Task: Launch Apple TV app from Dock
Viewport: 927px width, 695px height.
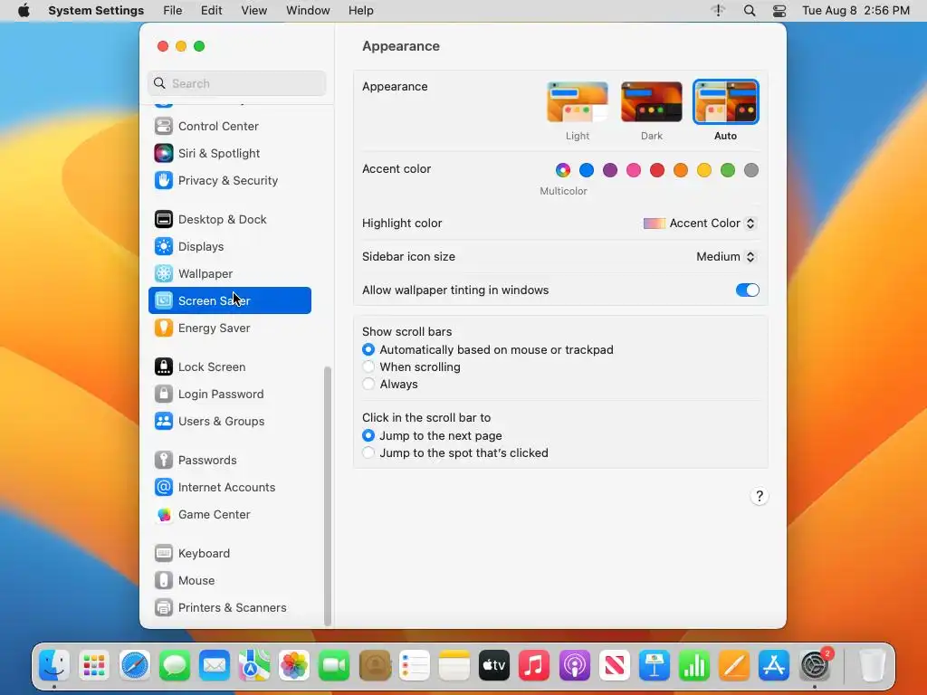Action: (x=494, y=665)
